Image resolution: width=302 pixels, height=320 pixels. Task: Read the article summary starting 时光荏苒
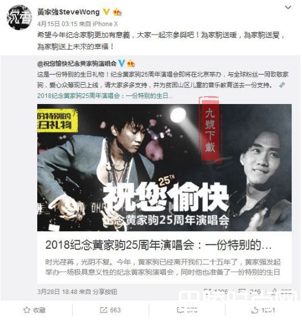163,267
